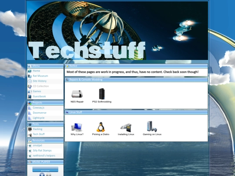Click the Linux Stuff header icon
This screenshot has height=176, width=235.
pyautogui.click(x=67, y=113)
